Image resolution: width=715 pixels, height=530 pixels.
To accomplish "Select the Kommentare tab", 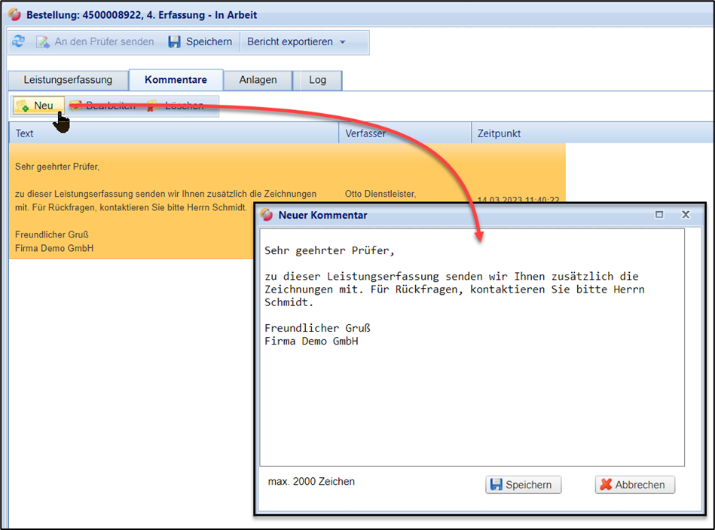I will (176, 80).
